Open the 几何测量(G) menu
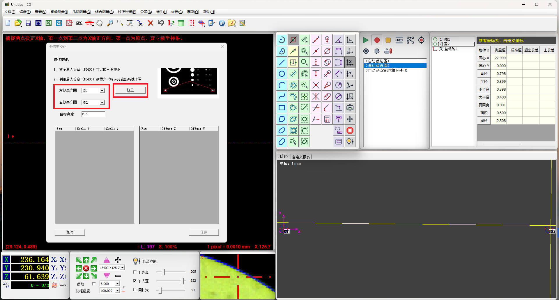This screenshot has width=559, height=300. [82, 12]
